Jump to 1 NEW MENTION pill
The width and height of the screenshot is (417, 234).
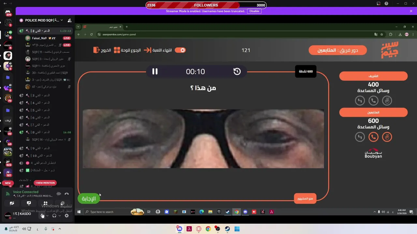(x=45, y=183)
